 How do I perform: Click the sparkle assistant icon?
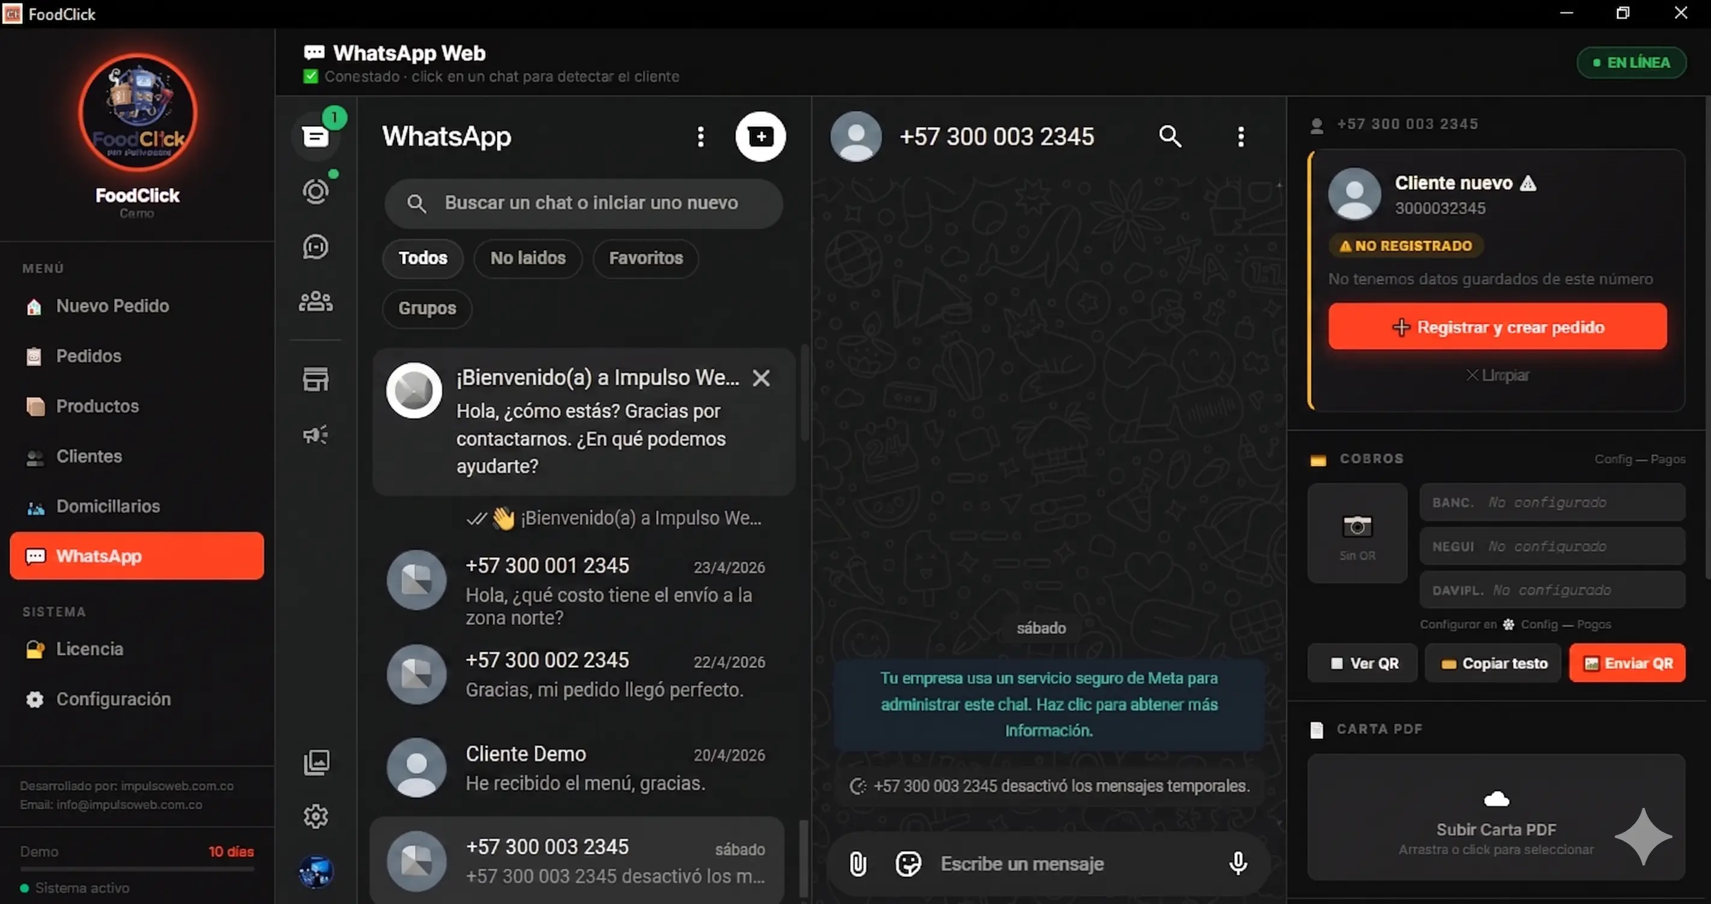pos(1643,837)
